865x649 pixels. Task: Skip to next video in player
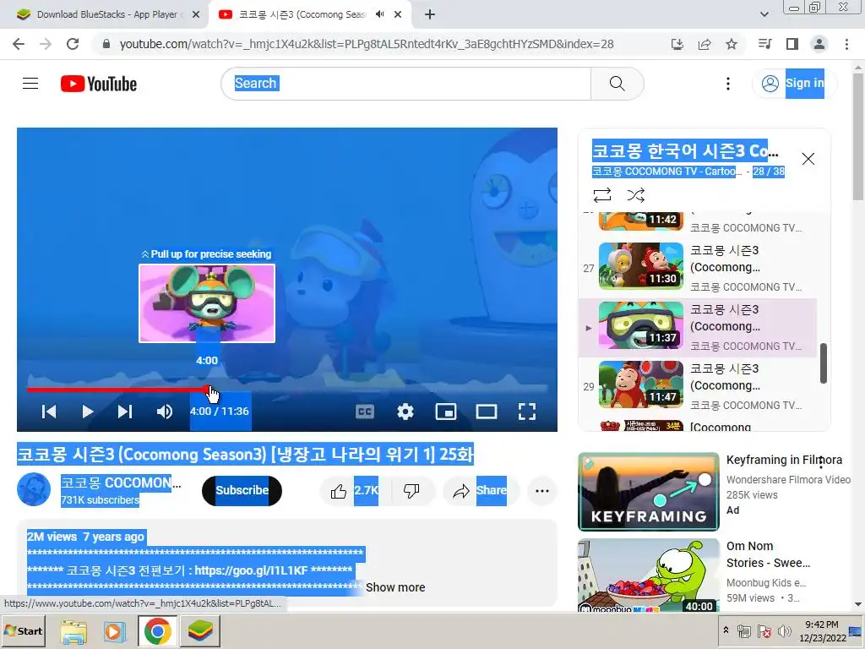pos(125,412)
